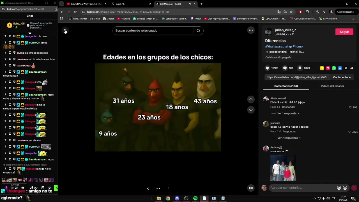Go to previous post with up chevron
The width and height of the screenshot is (359, 202).
tap(251, 99)
